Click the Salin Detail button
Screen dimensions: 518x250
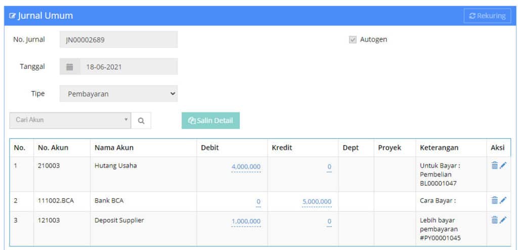[210, 121]
